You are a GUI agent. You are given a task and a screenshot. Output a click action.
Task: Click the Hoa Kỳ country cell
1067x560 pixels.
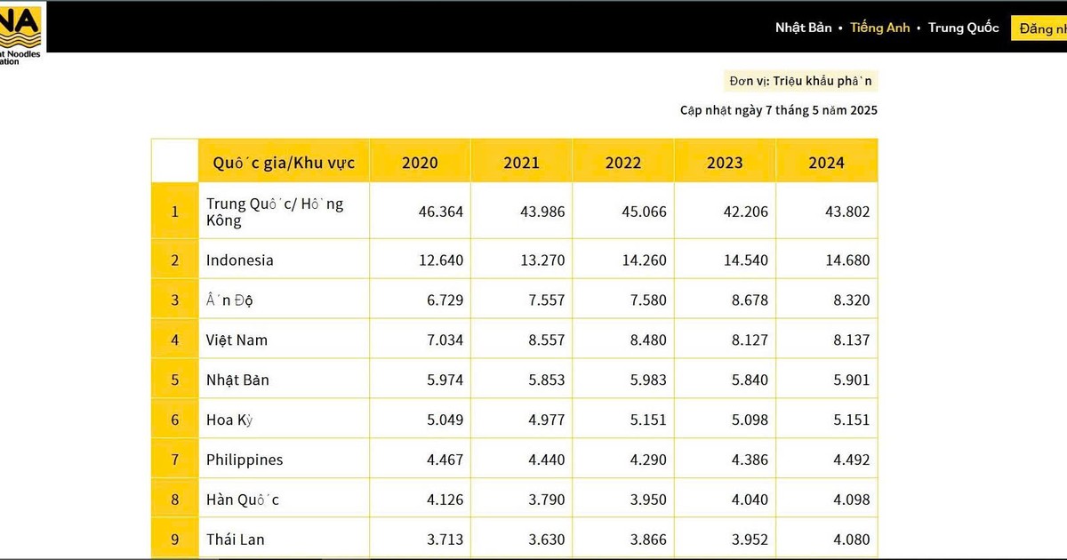tap(229, 420)
